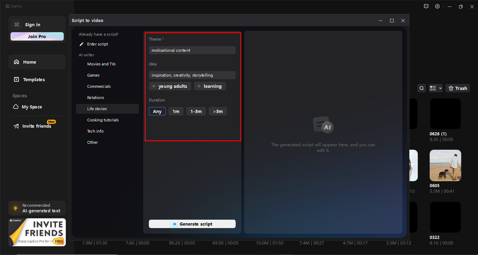Click Invite friends in sidebar
Image resolution: width=478 pixels, height=255 pixels.
click(x=37, y=126)
